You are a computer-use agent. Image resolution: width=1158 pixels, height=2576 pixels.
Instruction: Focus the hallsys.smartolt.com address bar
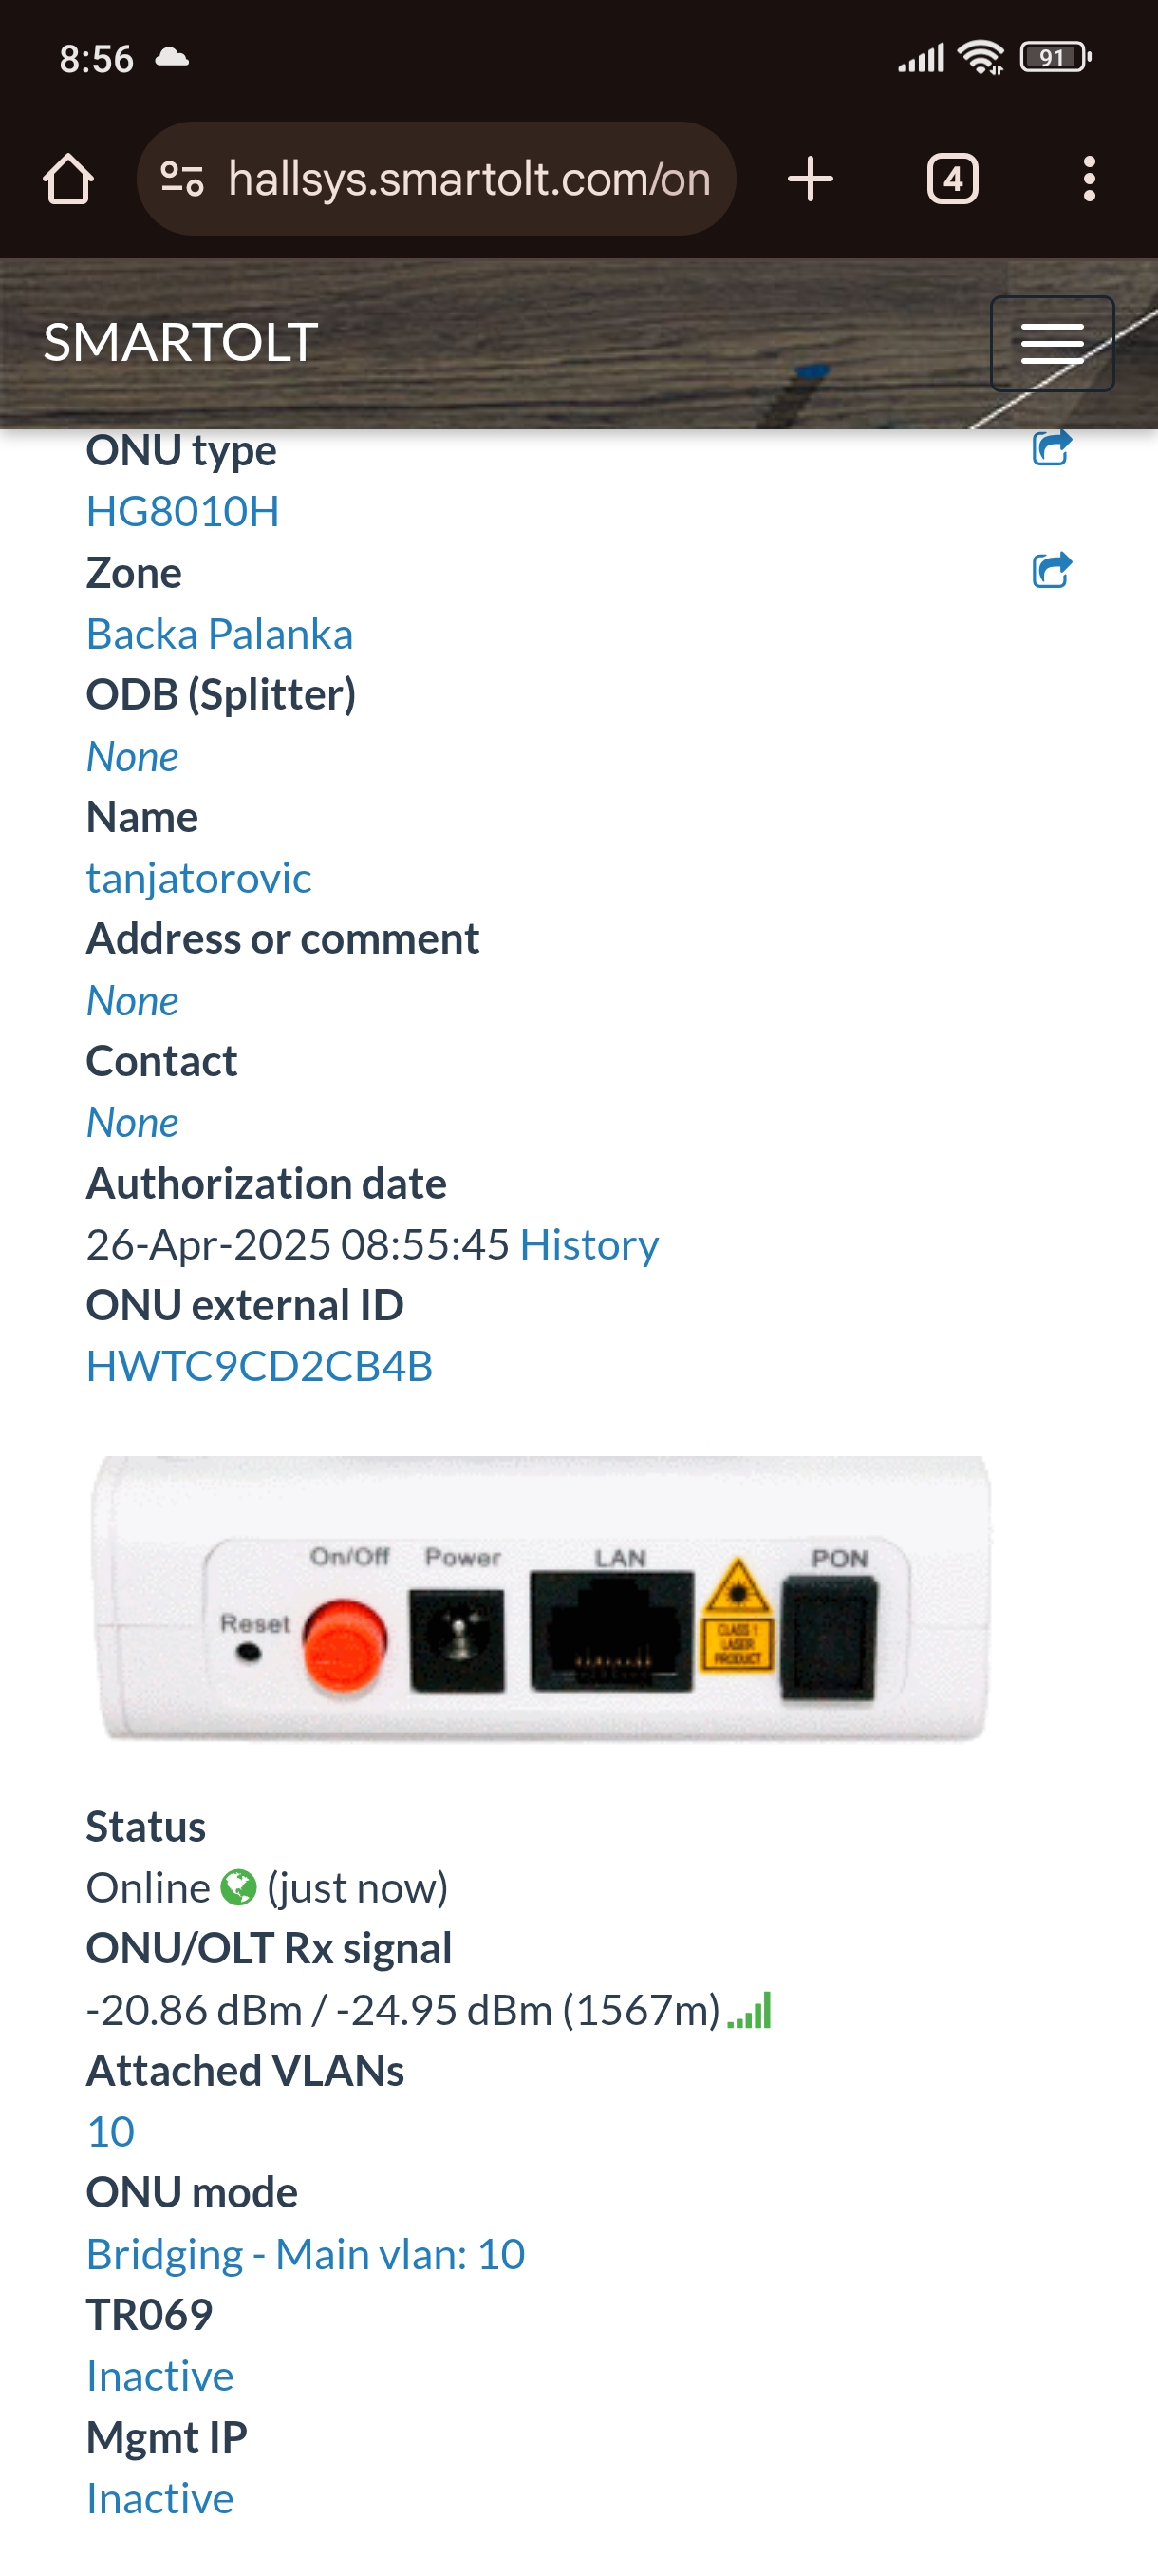point(469,179)
